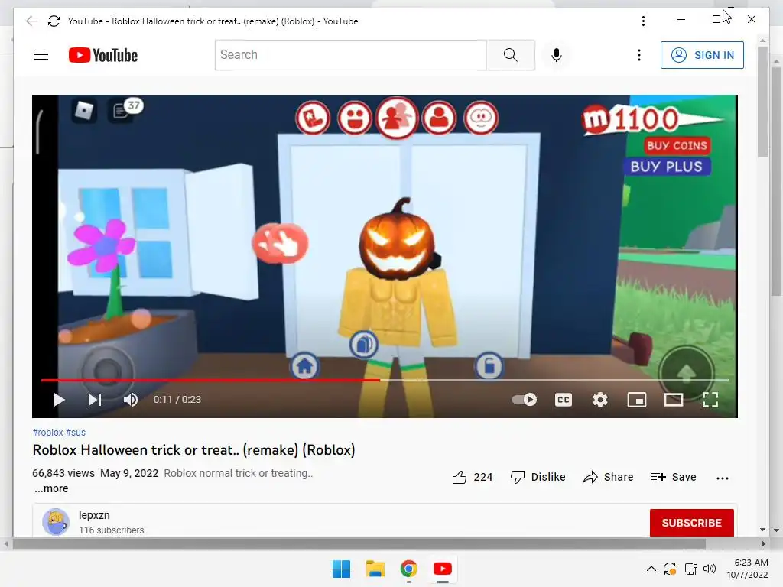The image size is (783, 587).
Task: Enable miniplayer mode
Action: (637, 400)
